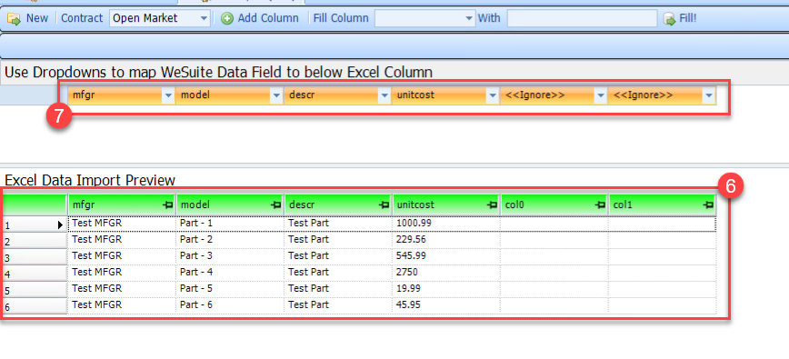Image resolution: width=789 pixels, height=359 pixels.
Task: Click the 1000.99 unit cost cell
Action: 446,224
